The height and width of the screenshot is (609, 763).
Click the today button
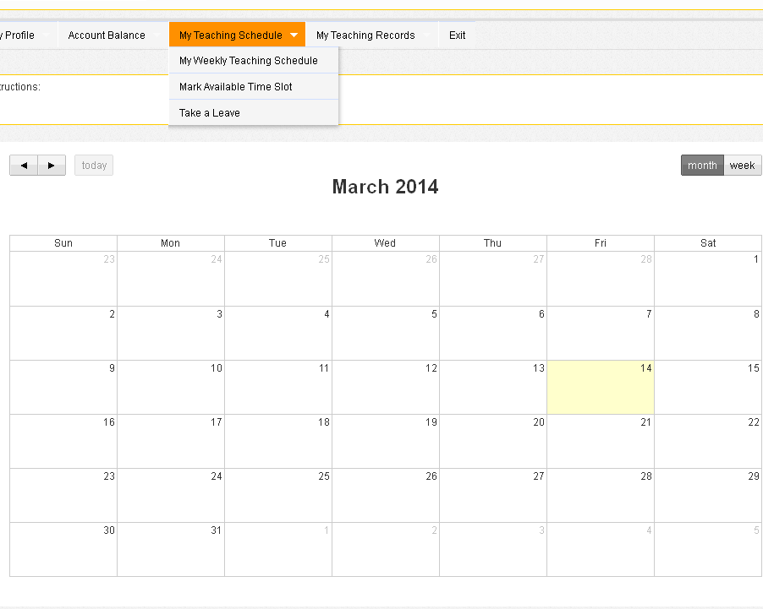(x=94, y=166)
